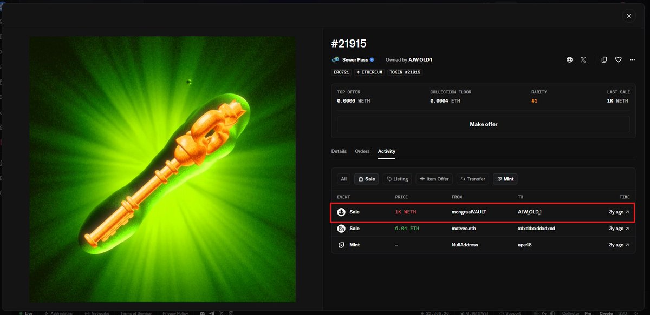Screen dimensions: 650x315
Task: Switch to the Details tab
Action: pyautogui.click(x=339, y=151)
